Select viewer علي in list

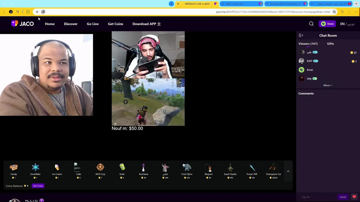pyautogui.click(x=328, y=52)
